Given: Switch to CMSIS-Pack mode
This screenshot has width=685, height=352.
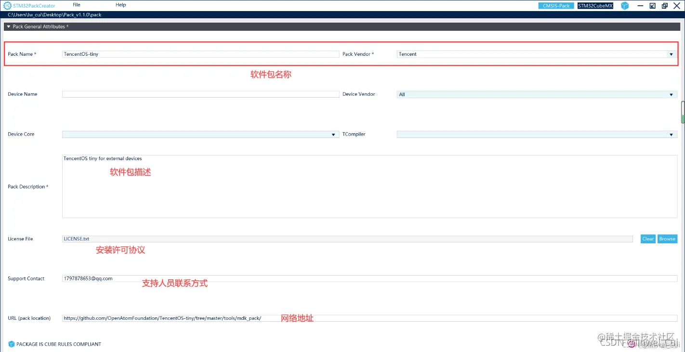Looking at the screenshot, I should coord(556,6).
